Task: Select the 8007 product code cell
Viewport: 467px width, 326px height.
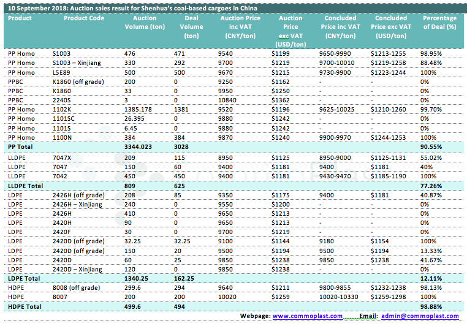Action: [60, 297]
